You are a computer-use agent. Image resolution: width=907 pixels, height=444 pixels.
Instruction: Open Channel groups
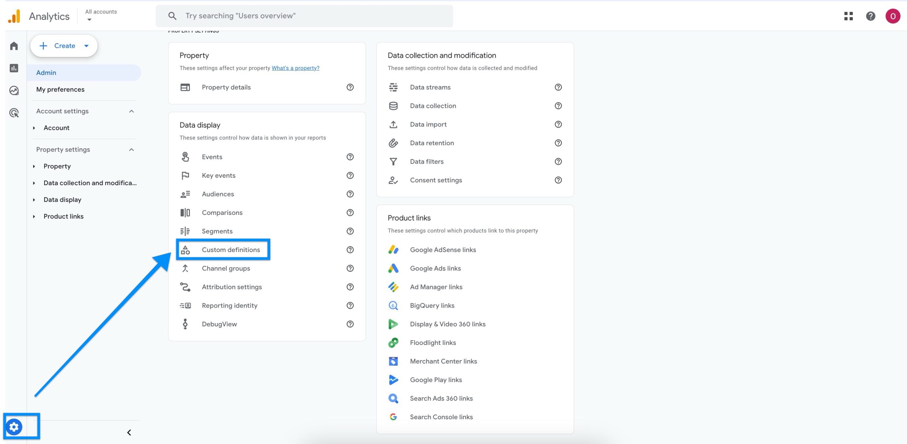pyautogui.click(x=226, y=268)
